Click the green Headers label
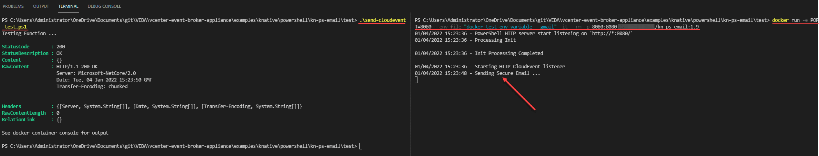Viewport: 819px width, 156px height. pos(11,106)
